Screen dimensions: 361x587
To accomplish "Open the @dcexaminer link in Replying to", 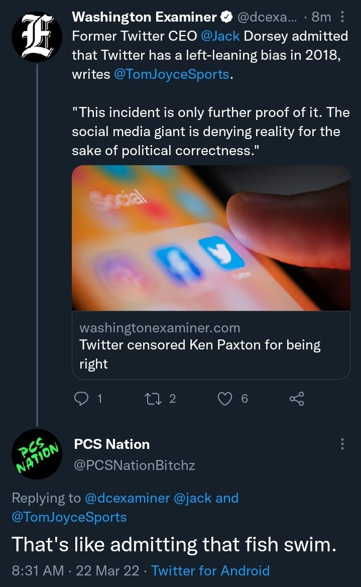I will click(128, 498).
